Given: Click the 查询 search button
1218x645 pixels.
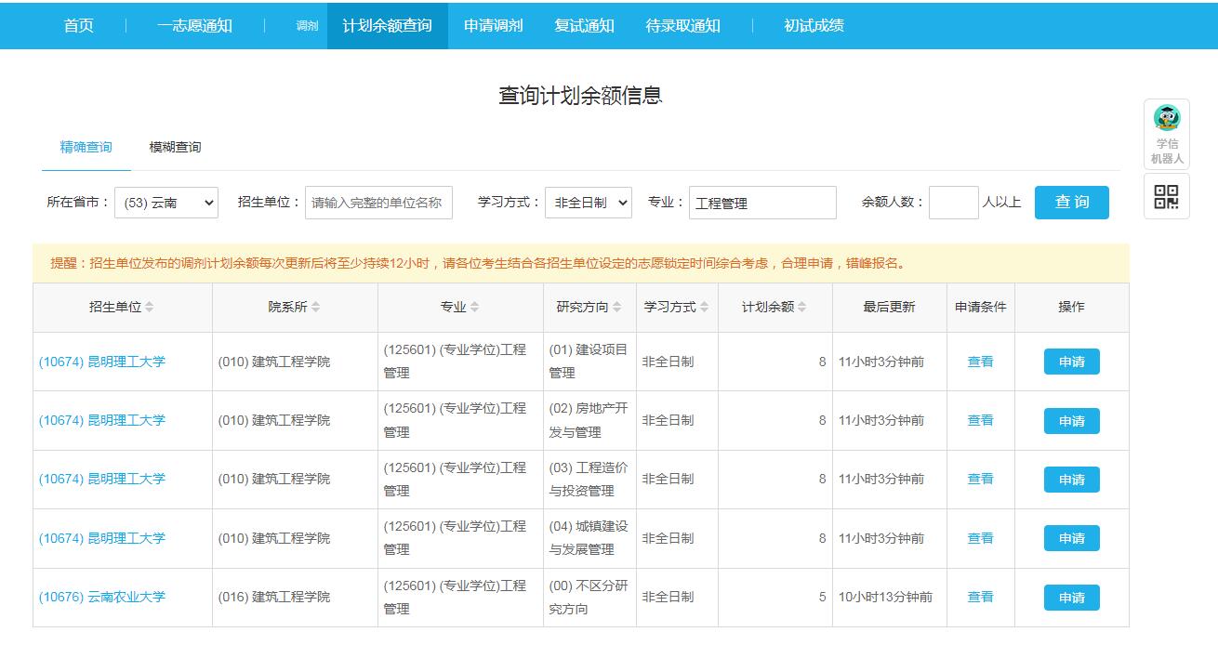Looking at the screenshot, I should pos(1072,203).
